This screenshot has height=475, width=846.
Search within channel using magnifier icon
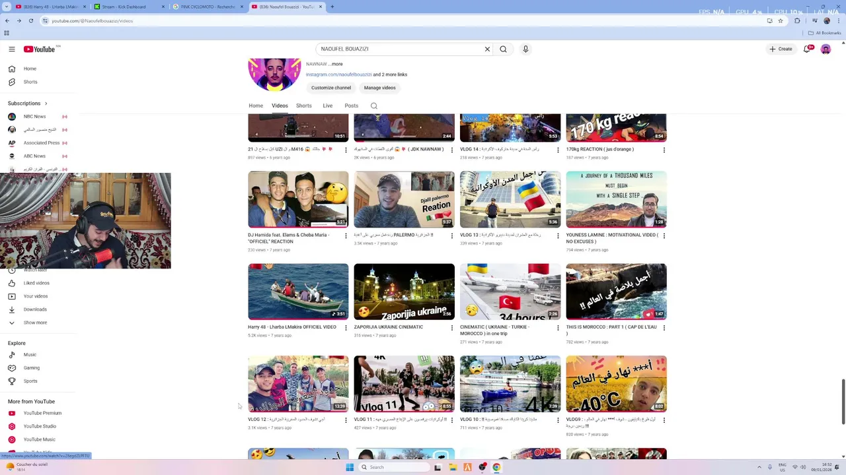[x=374, y=106]
